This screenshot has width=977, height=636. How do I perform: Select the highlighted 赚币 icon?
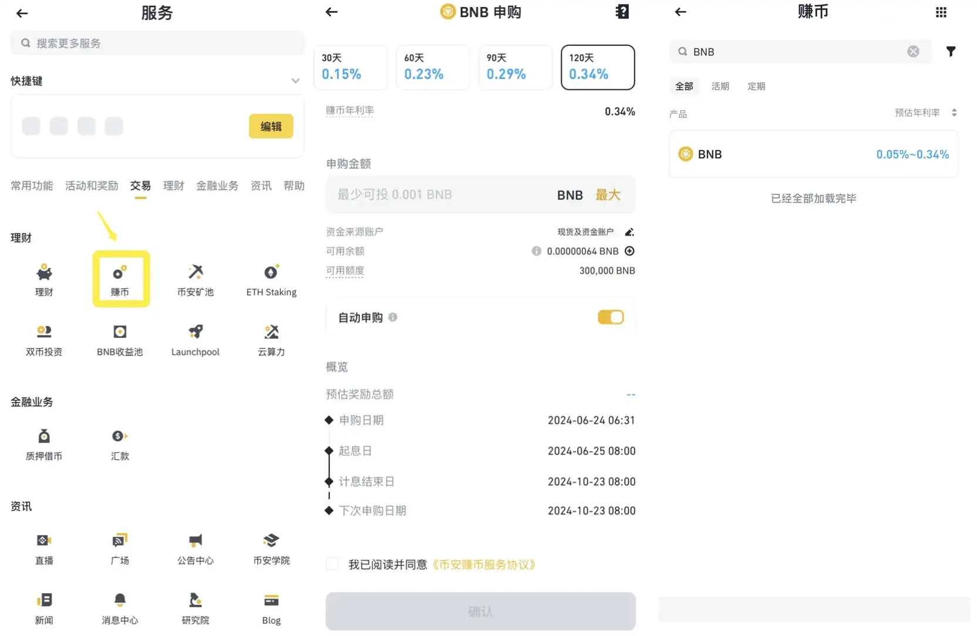(x=121, y=279)
